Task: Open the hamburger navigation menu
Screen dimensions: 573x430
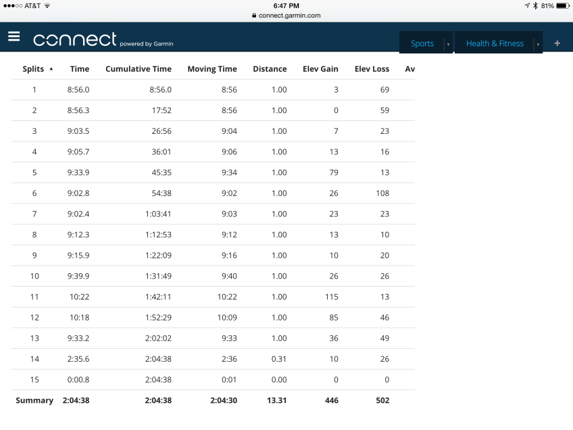Action: (14, 37)
